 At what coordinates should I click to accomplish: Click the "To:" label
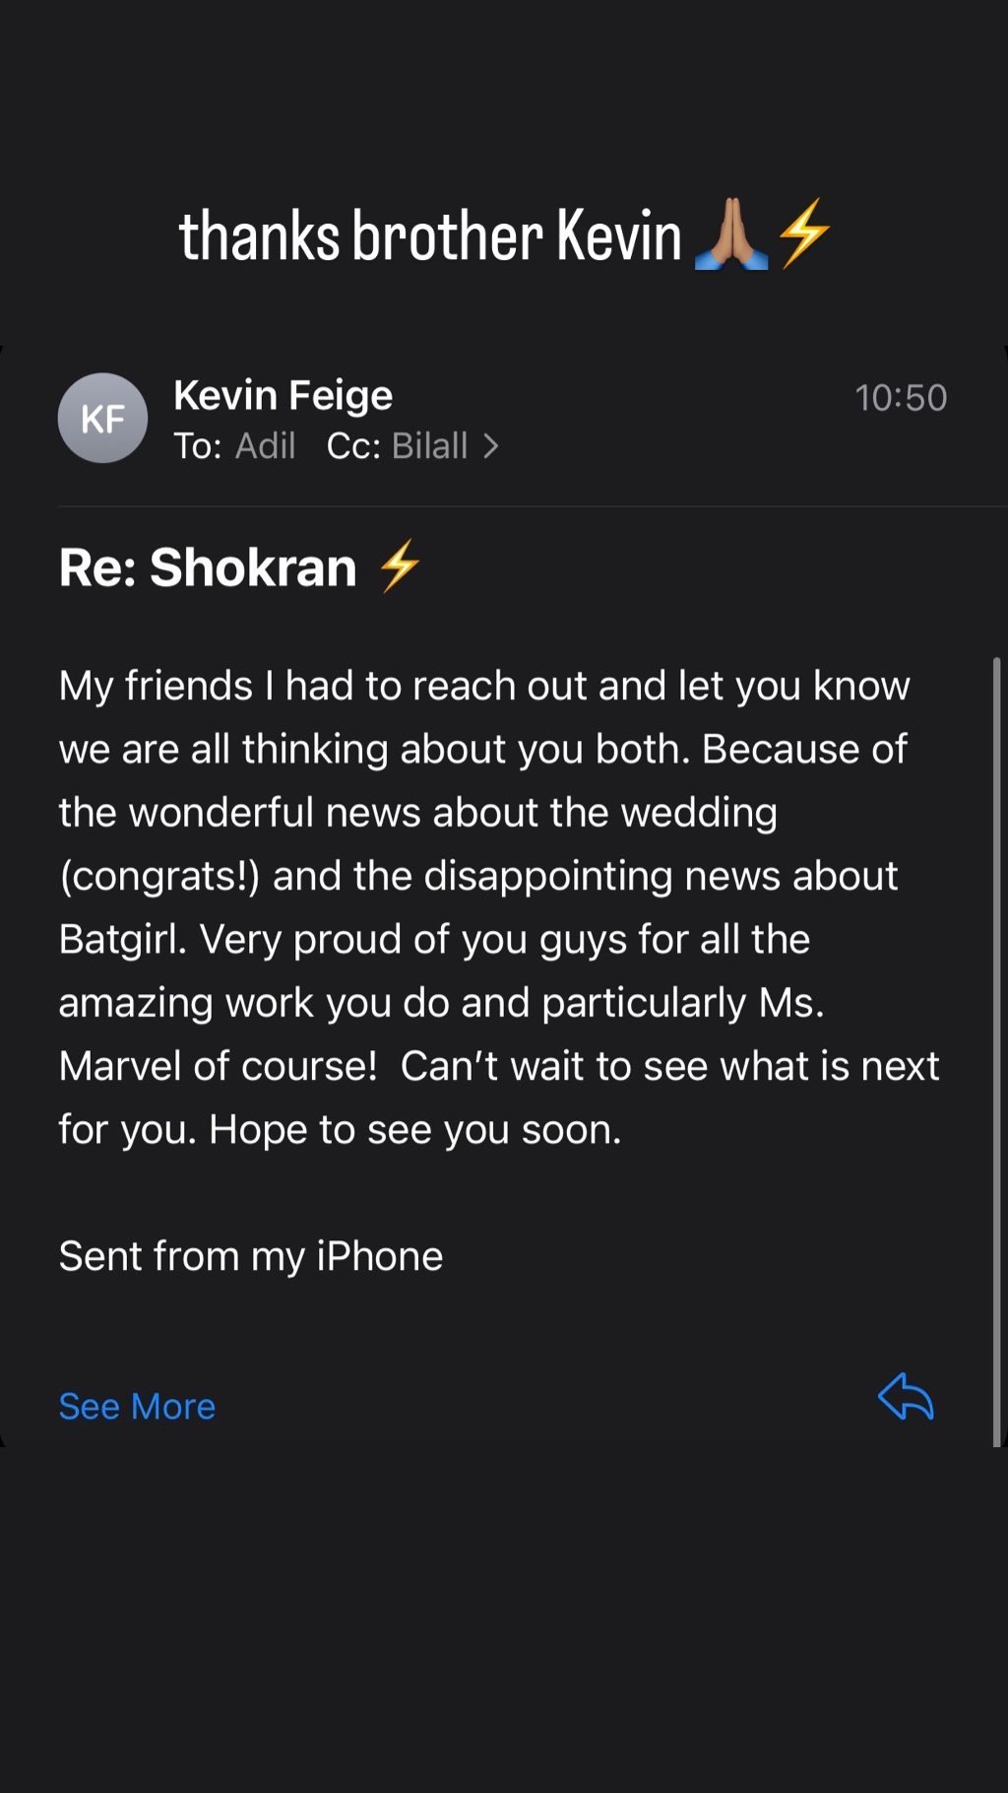[x=198, y=446]
